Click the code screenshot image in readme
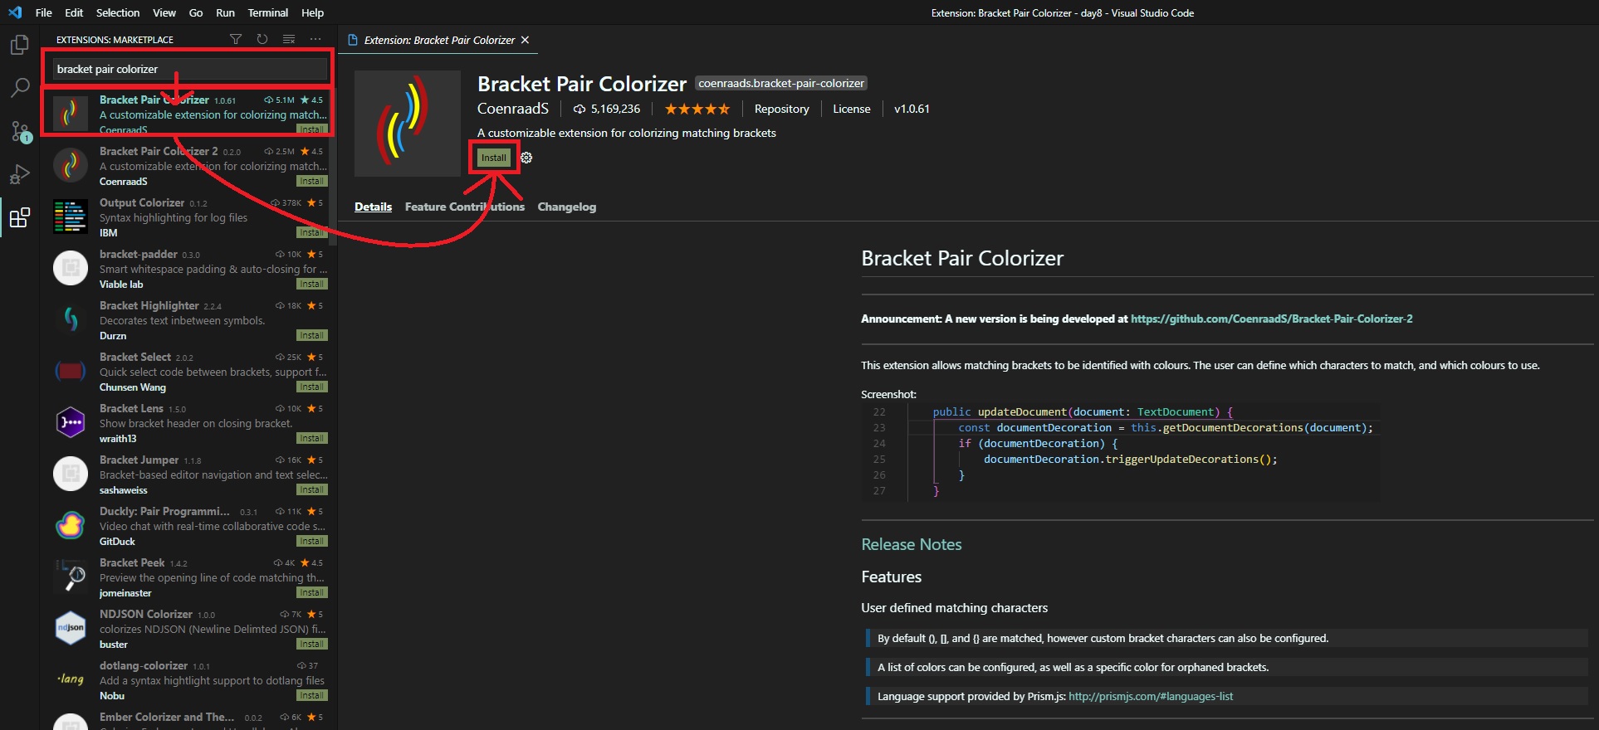Viewport: 1599px width, 730px height. 1121,451
